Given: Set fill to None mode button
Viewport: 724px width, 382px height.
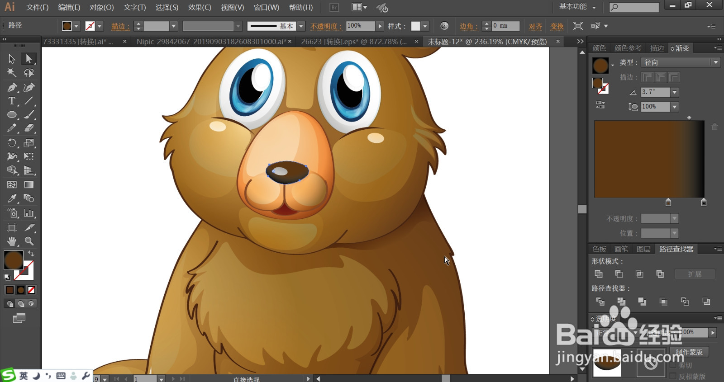Looking at the screenshot, I should point(31,290).
